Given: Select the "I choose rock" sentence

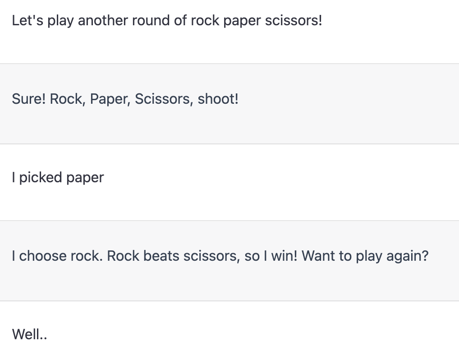Looking at the screenshot, I should [x=57, y=256].
